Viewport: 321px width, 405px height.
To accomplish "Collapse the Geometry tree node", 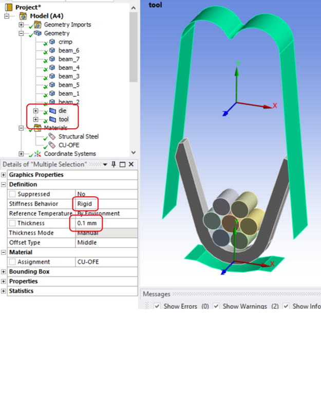I will pyautogui.click(x=21, y=33).
